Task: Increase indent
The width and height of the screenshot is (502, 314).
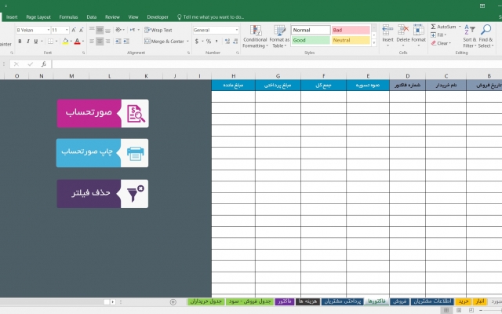Action: point(126,42)
